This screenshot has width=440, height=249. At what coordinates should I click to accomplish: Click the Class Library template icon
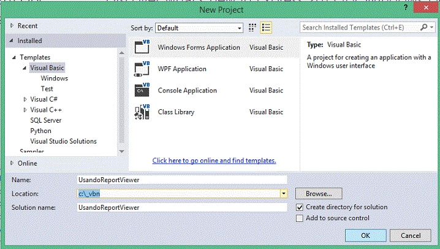point(142,112)
